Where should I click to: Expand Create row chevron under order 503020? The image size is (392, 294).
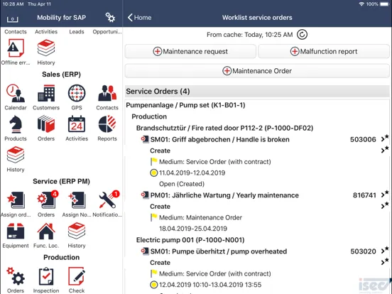385,261
